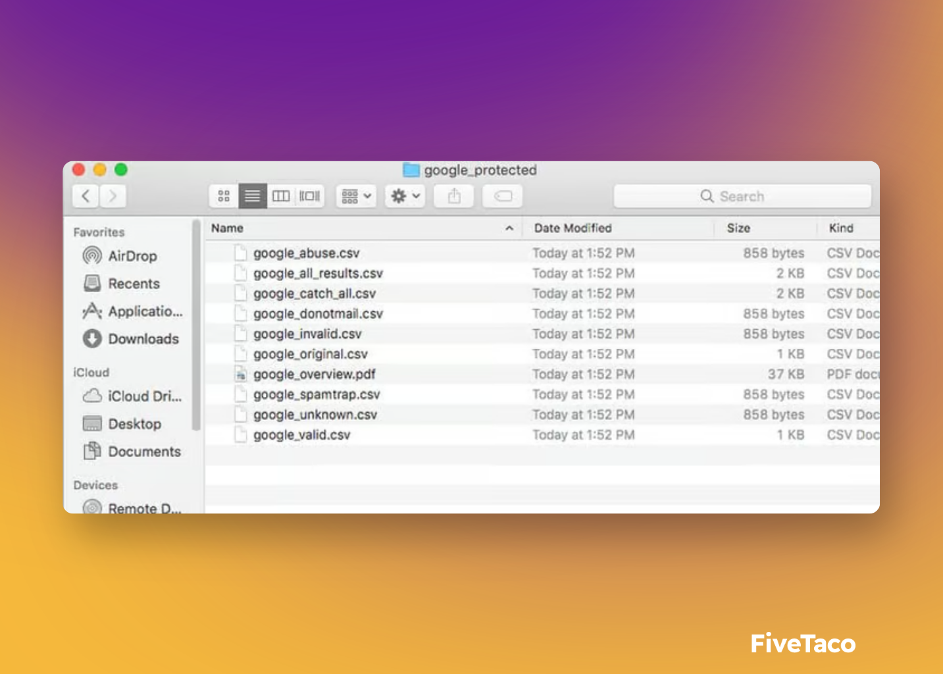Open Applications in the sidebar
The image size is (943, 674).
pyautogui.click(x=132, y=311)
